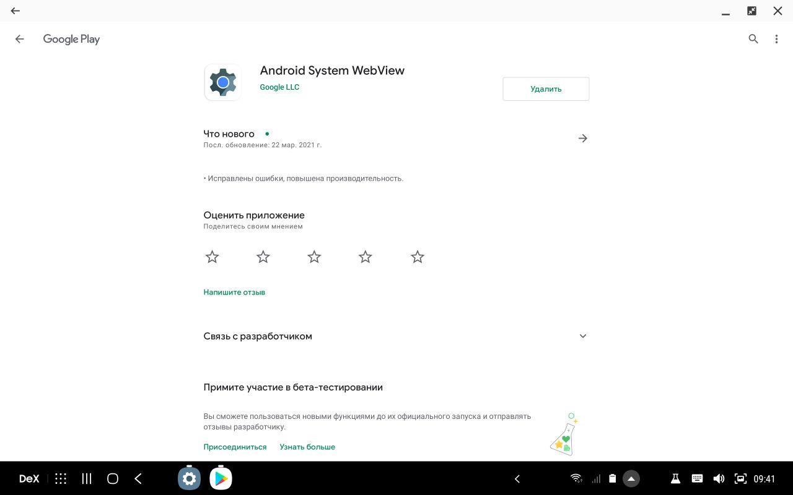
Task: Click the battery status icon
Action: [x=612, y=478]
